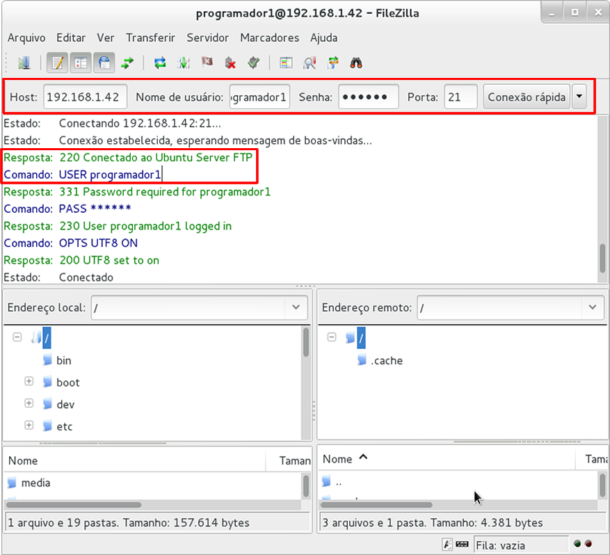The height and width of the screenshot is (555, 610).
Task: Open parent directory entry in remote list
Action: tap(339, 483)
